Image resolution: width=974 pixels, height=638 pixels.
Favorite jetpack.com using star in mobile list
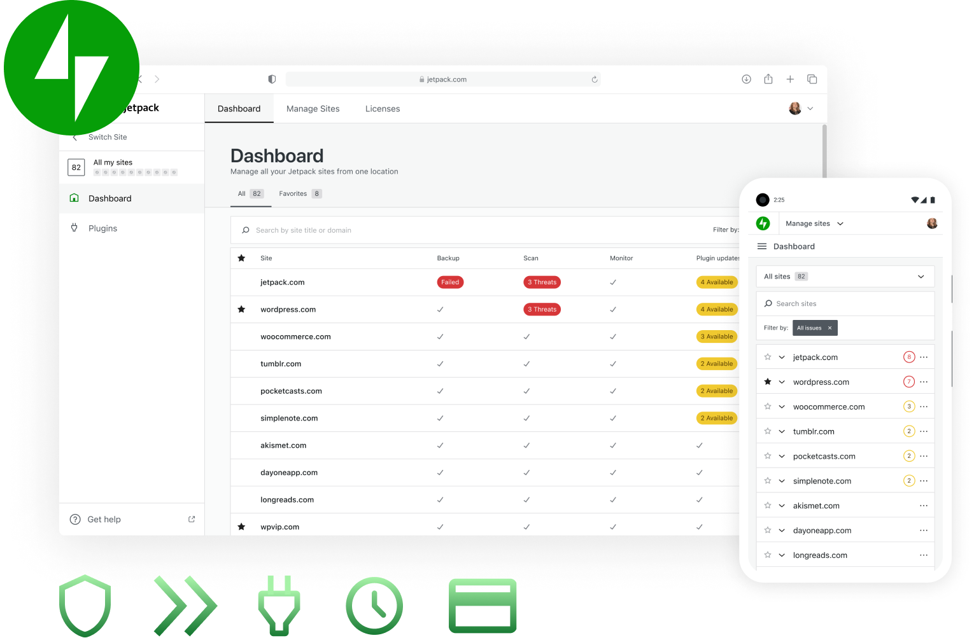[x=768, y=357]
